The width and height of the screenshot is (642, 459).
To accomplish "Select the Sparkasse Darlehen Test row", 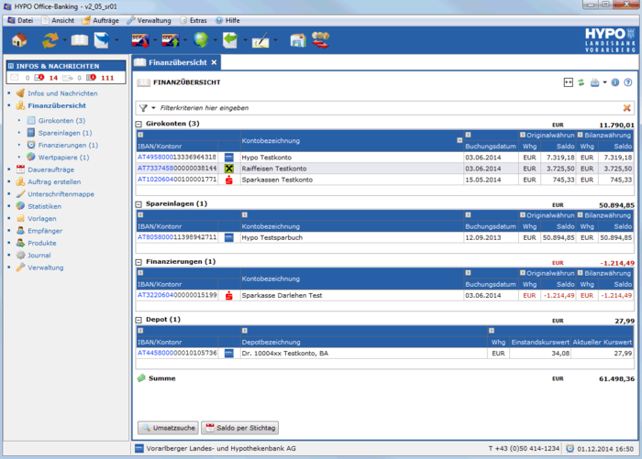I will pyautogui.click(x=385, y=295).
